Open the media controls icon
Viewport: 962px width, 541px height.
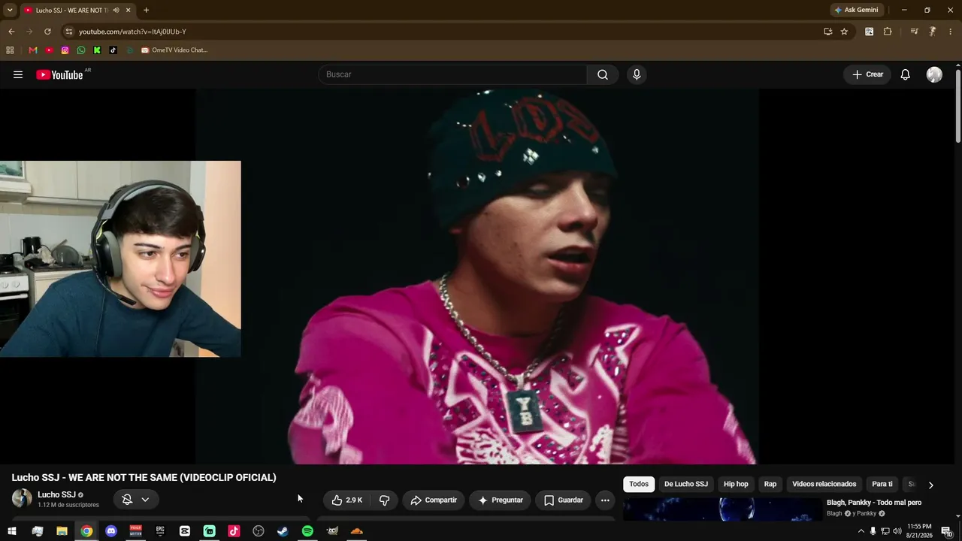click(914, 32)
